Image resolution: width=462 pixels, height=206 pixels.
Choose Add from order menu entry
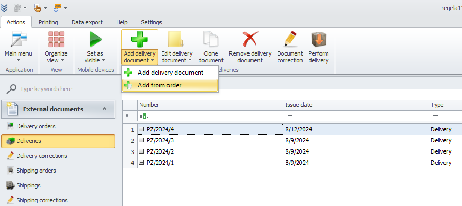click(x=170, y=85)
